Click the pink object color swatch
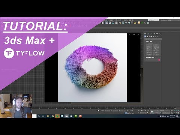Viewport: 180px width, 135px height. [x=159, y=60]
